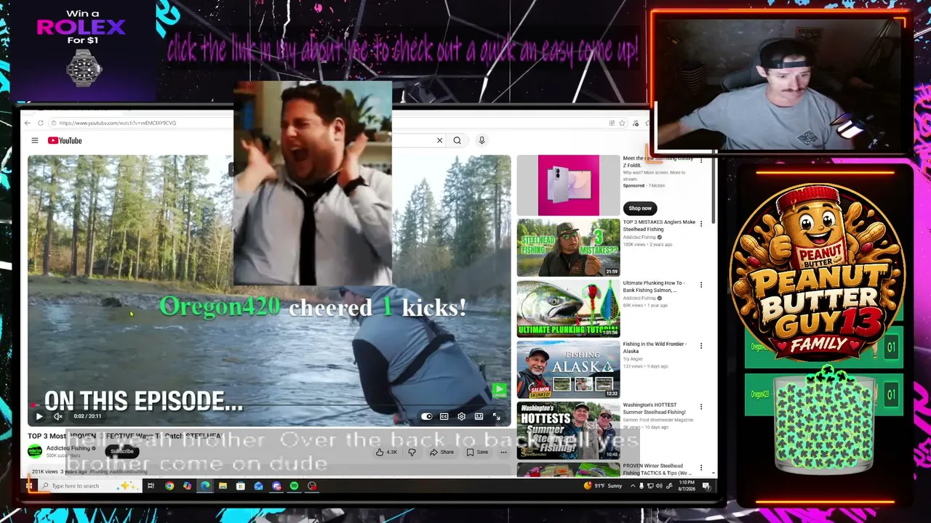
Task: Launch Google Chrome from the taskbar
Action: [x=169, y=486]
